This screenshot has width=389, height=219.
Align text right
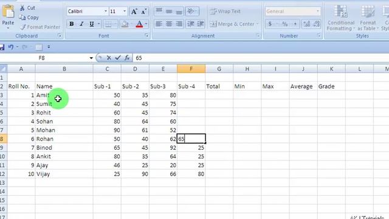point(179,24)
